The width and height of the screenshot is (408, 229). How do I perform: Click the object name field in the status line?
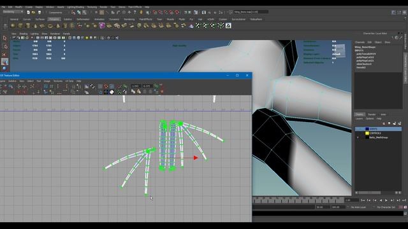251,12
